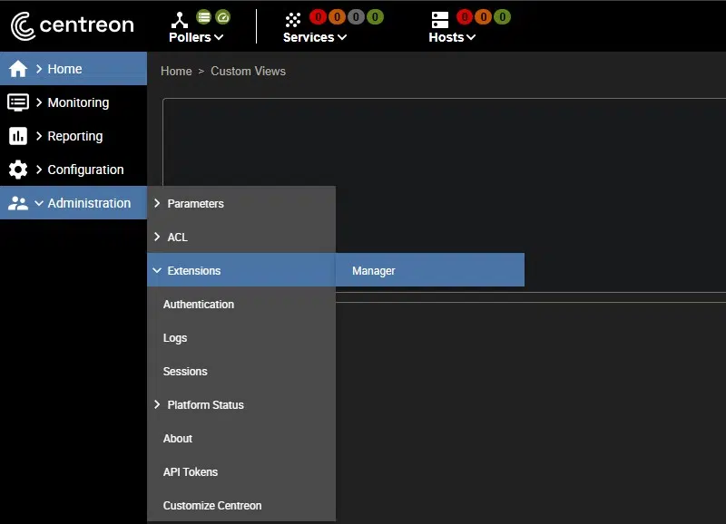Screen dimensions: 726x524
Task: Click the Home house icon
Action: click(18, 69)
